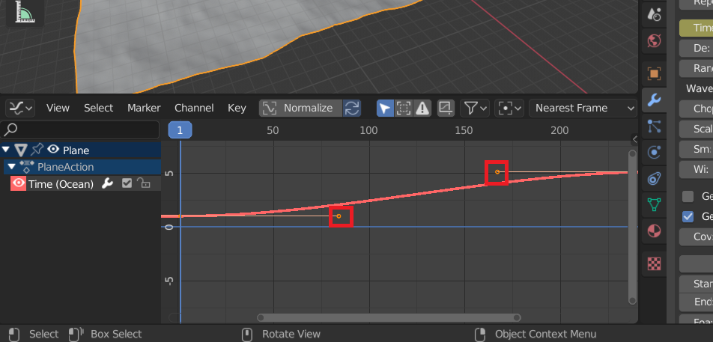Toggle modifiers wrench on Time (Ocean)
Image resolution: width=713 pixels, height=342 pixels.
[107, 183]
